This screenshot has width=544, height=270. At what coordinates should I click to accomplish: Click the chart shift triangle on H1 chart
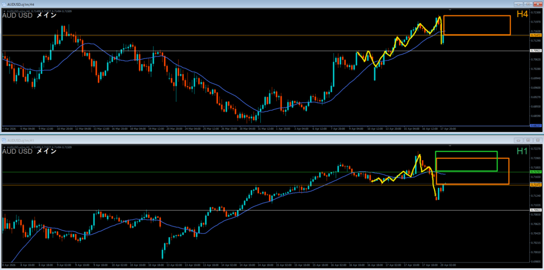click(x=450, y=145)
